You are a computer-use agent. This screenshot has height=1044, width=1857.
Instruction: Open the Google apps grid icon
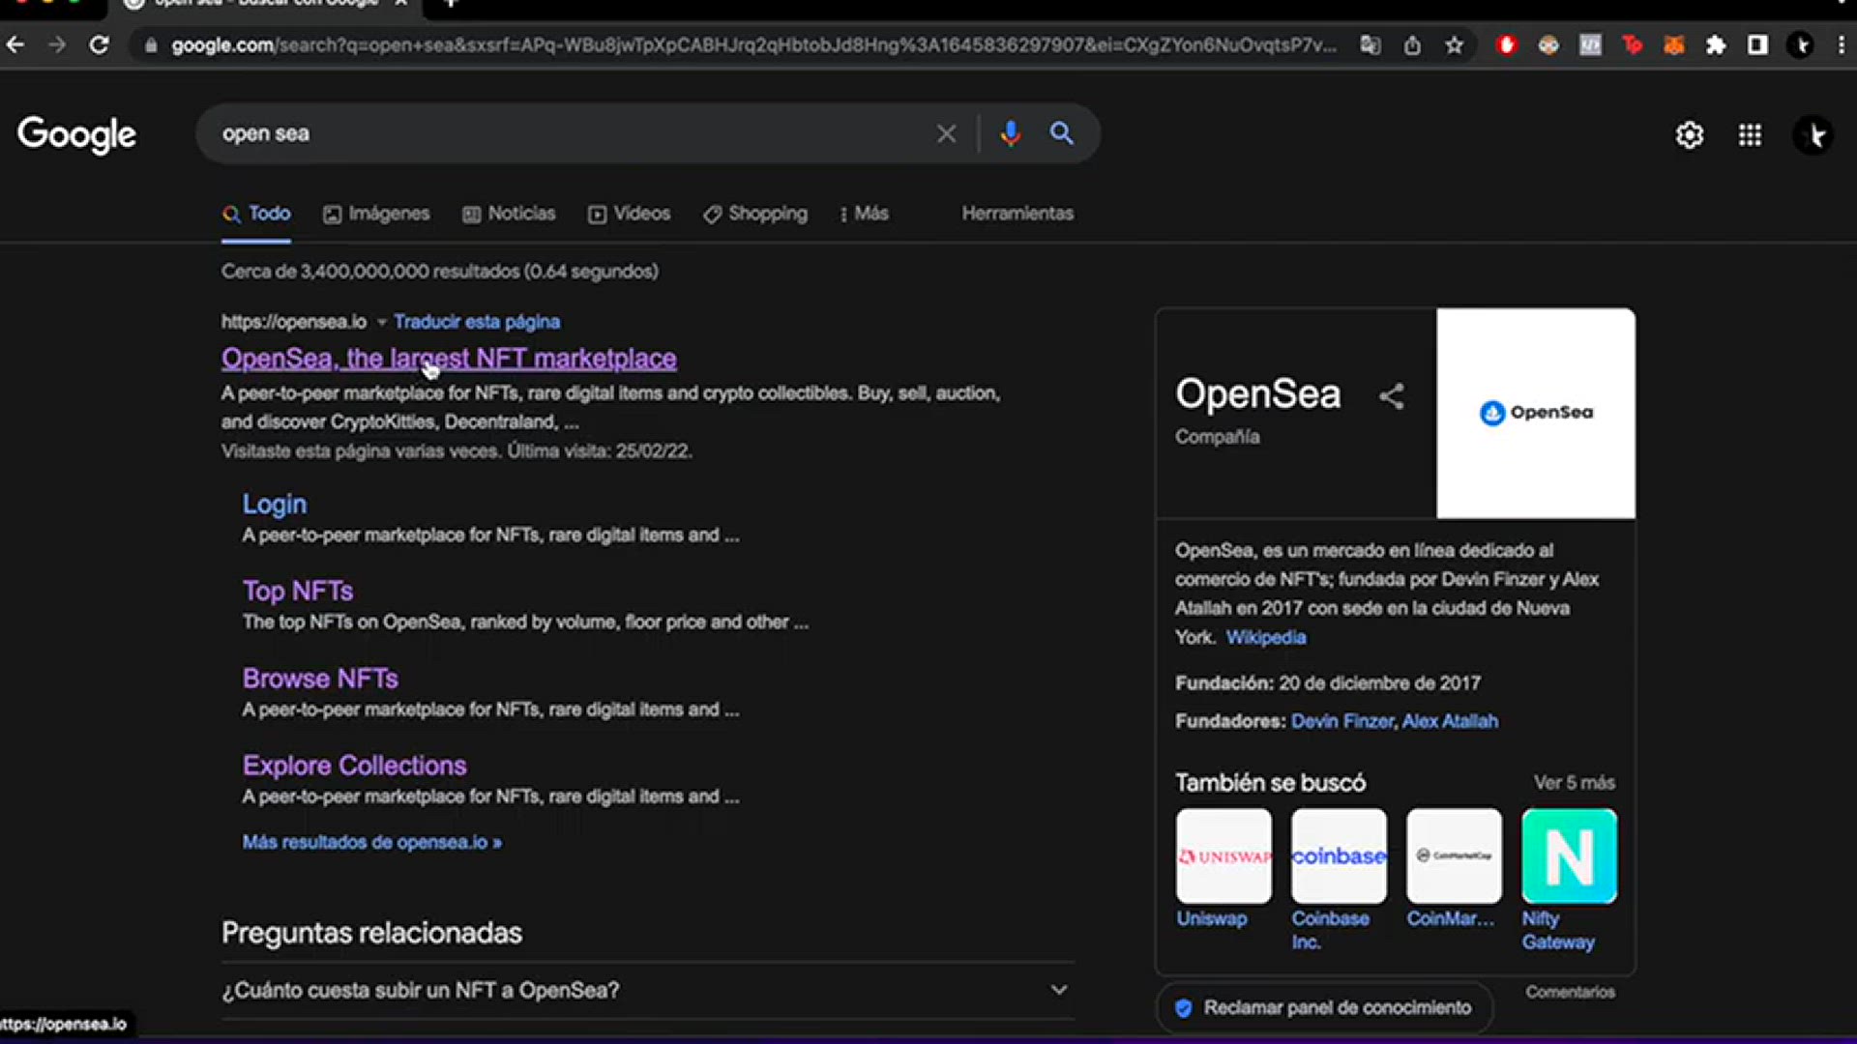(1750, 135)
